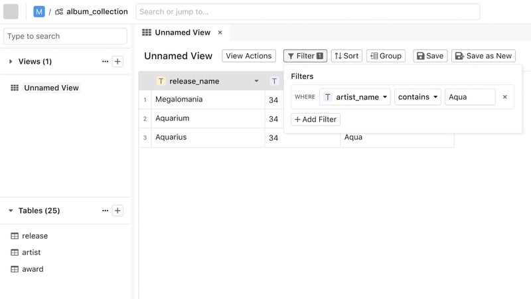Open the artist_name field dropdown
The height and width of the screenshot is (299, 531).
coord(354,97)
